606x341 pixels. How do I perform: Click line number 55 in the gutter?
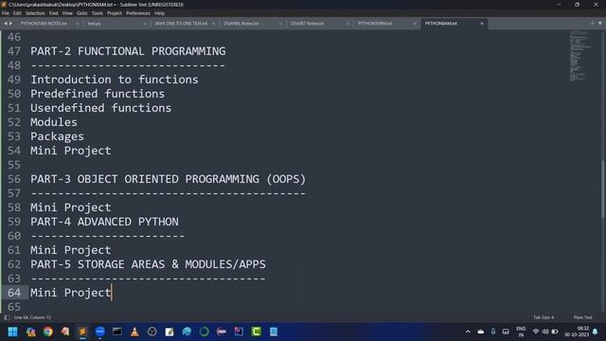click(x=14, y=165)
